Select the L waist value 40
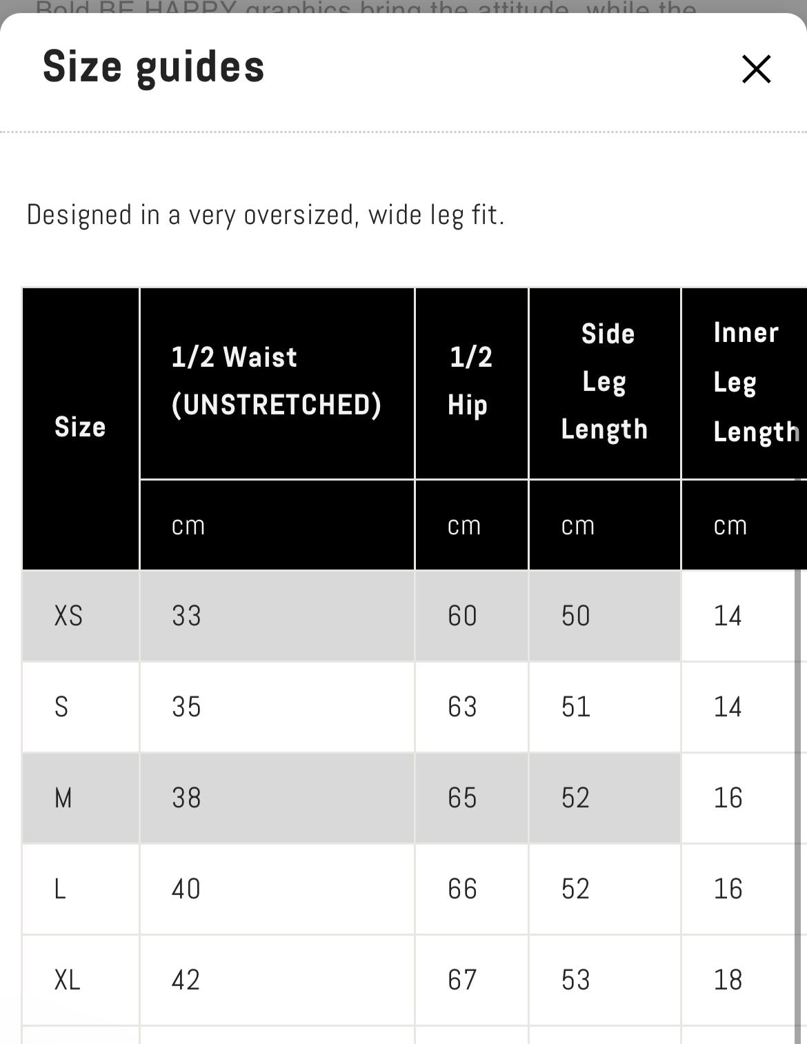The height and width of the screenshot is (1044, 807). pyautogui.click(x=186, y=889)
